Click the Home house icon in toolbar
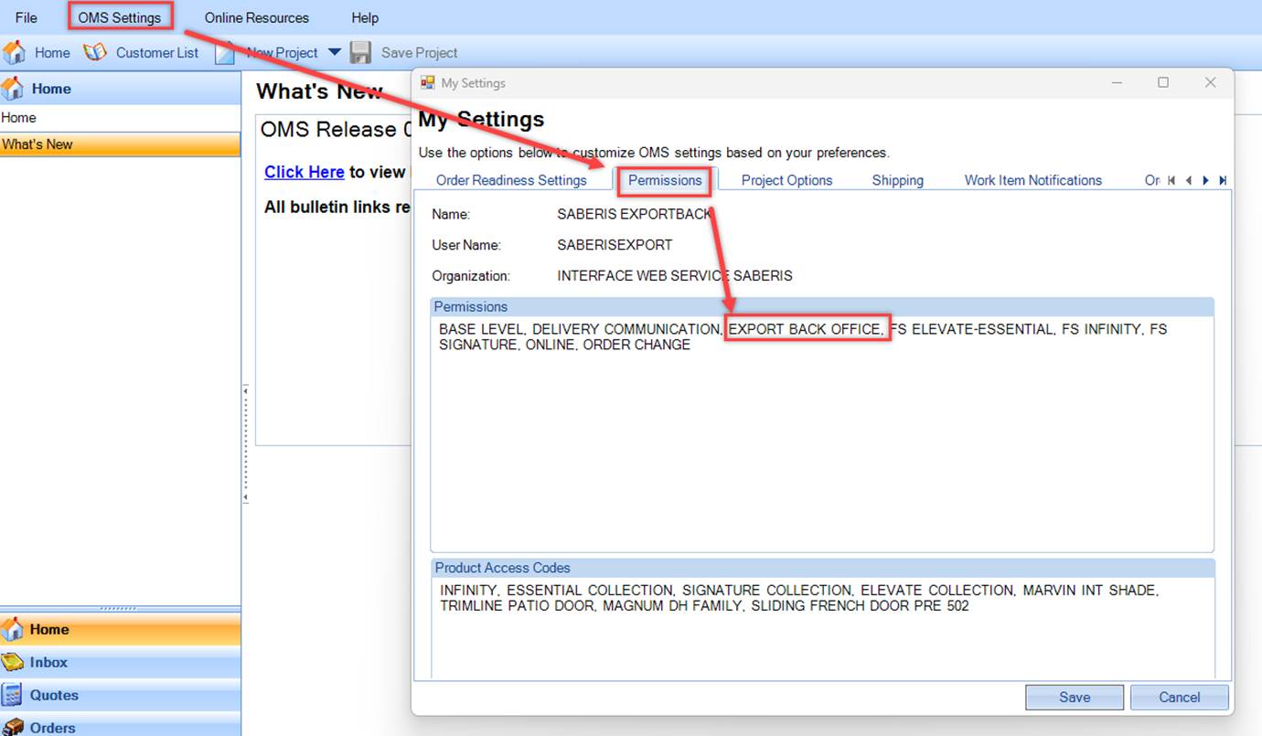 [15, 53]
